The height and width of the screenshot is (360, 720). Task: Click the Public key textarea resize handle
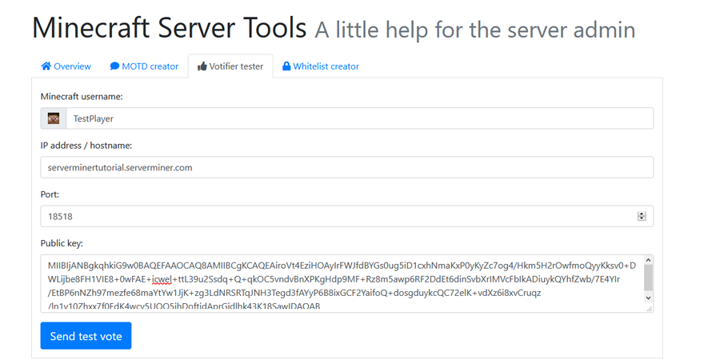[650, 309]
